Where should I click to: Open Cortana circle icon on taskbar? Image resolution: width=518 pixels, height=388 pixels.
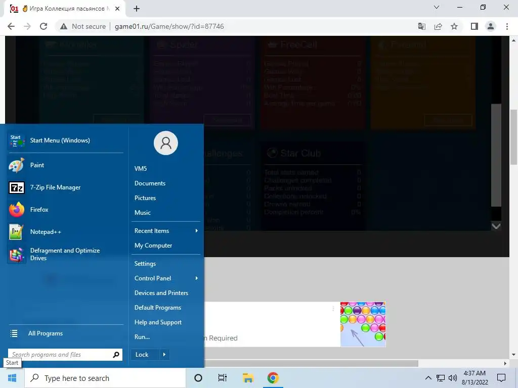[198, 378]
